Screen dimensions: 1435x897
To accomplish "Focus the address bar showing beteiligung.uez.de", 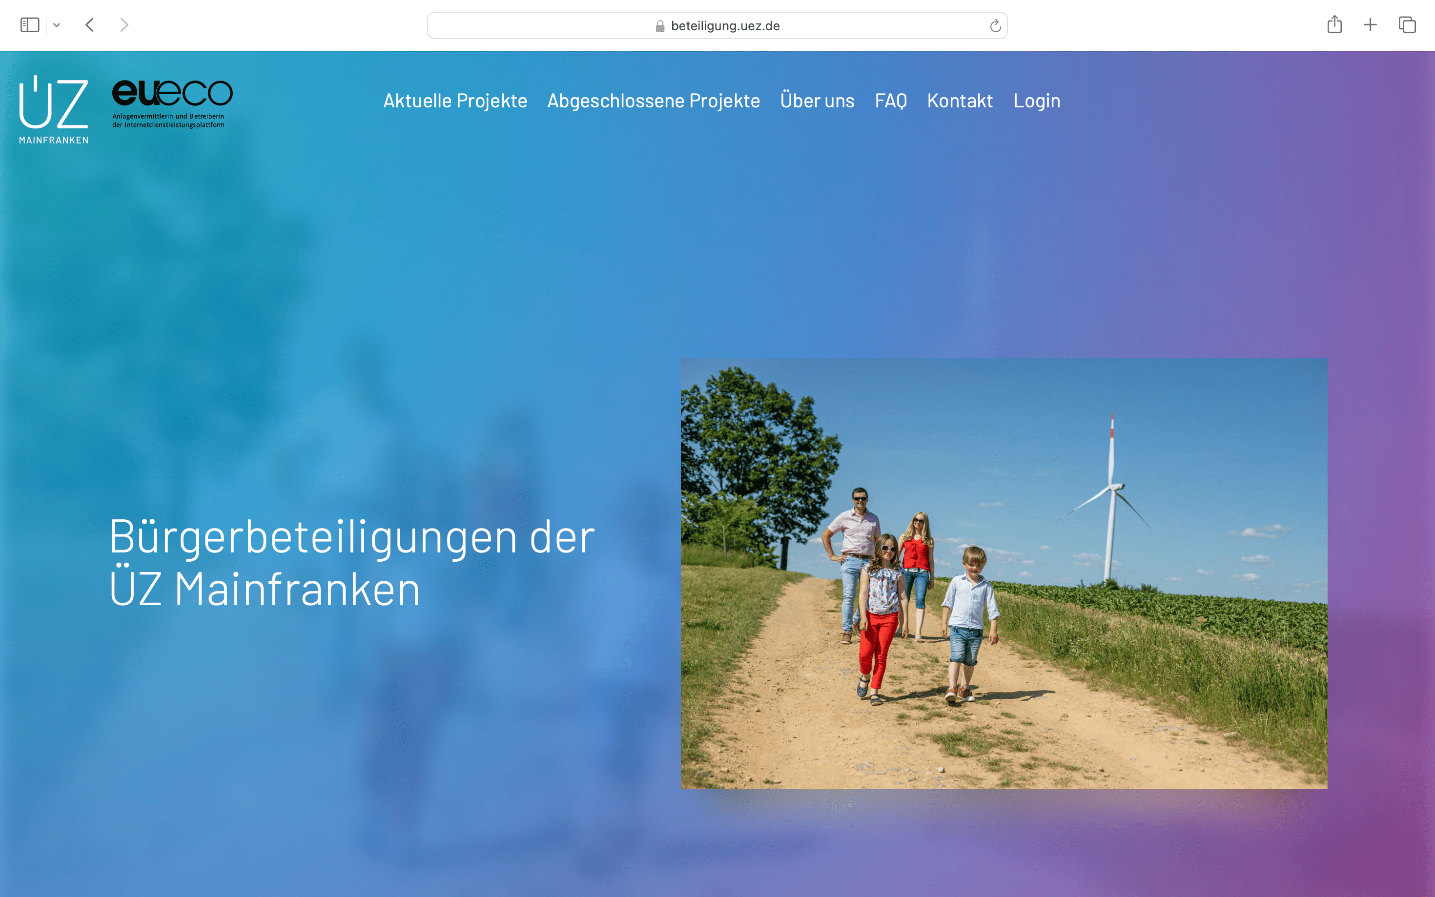I will click(x=717, y=25).
